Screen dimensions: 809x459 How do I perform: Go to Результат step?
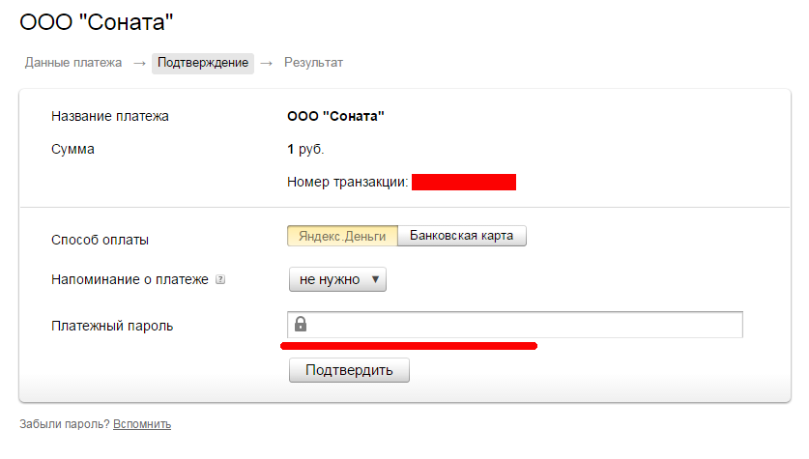[313, 63]
